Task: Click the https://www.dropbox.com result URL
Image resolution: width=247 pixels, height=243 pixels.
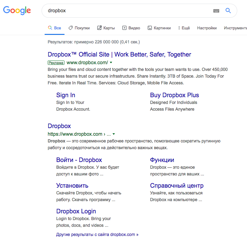Action: pyautogui.click(x=79, y=134)
